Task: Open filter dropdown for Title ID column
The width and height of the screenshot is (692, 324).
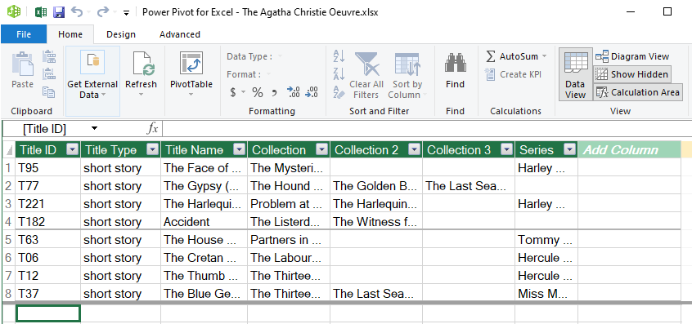Action: pos(73,149)
